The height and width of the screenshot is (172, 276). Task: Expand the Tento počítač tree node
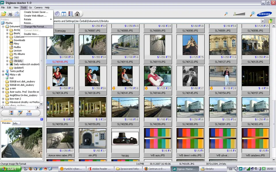click(3, 71)
